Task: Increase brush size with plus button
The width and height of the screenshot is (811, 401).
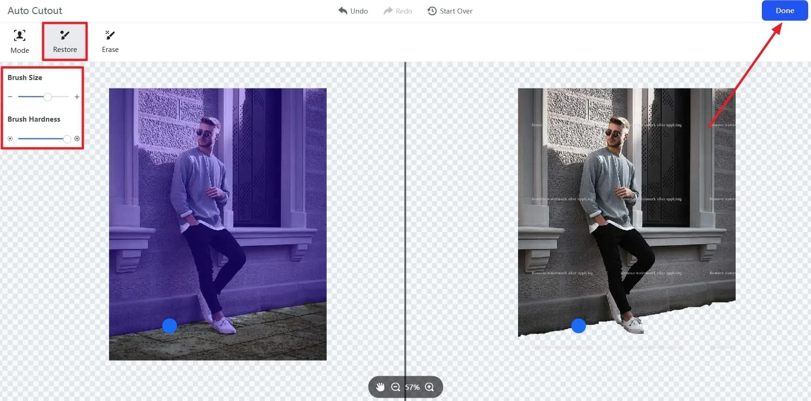Action: pos(77,97)
